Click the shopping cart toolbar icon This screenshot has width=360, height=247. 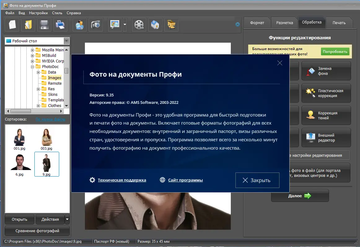pyautogui.click(x=171, y=24)
